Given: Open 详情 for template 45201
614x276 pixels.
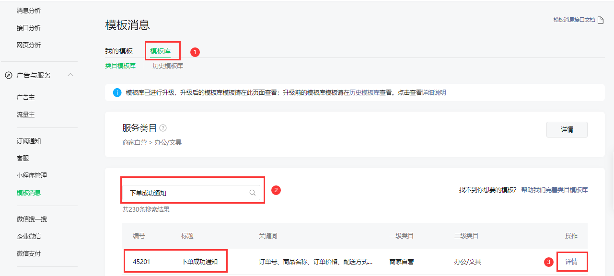Looking at the screenshot, I should click(571, 262).
